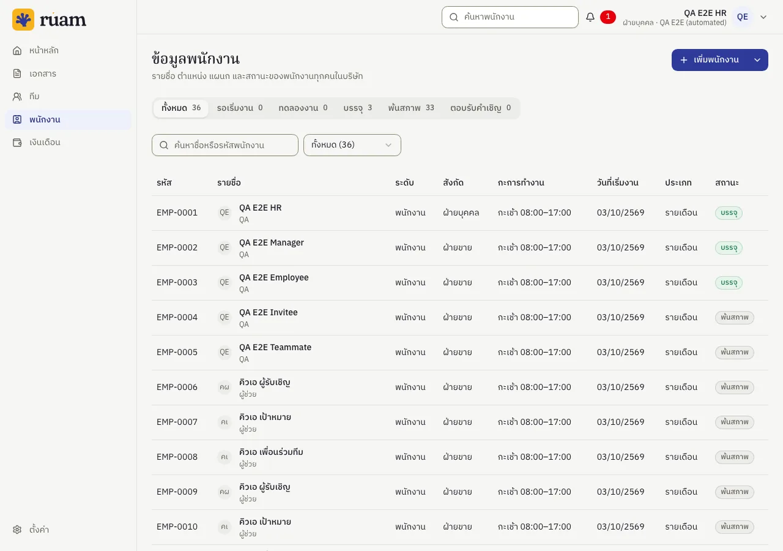
Task: Open the ทั้งหมด (36) filter dropdown
Action: click(x=352, y=145)
